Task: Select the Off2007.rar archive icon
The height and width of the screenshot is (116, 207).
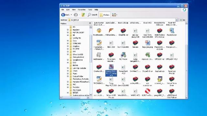Action: (x=159, y=55)
